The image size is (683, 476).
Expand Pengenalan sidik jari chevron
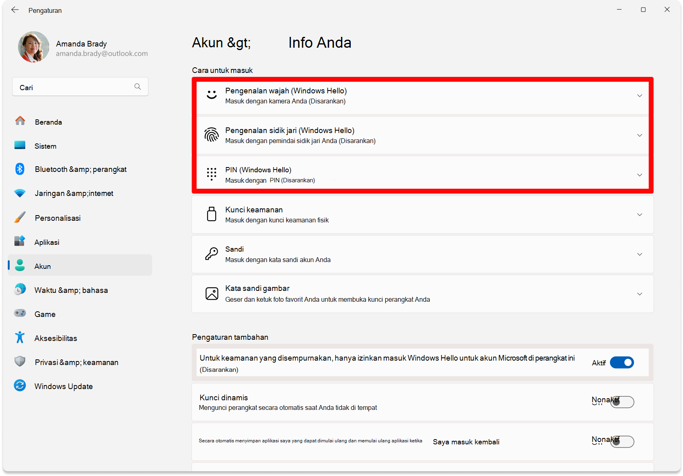tap(640, 135)
